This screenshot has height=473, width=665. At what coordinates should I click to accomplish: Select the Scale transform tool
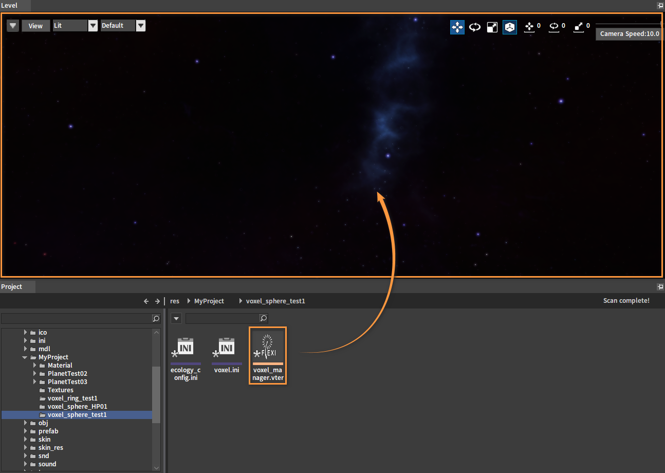492,27
